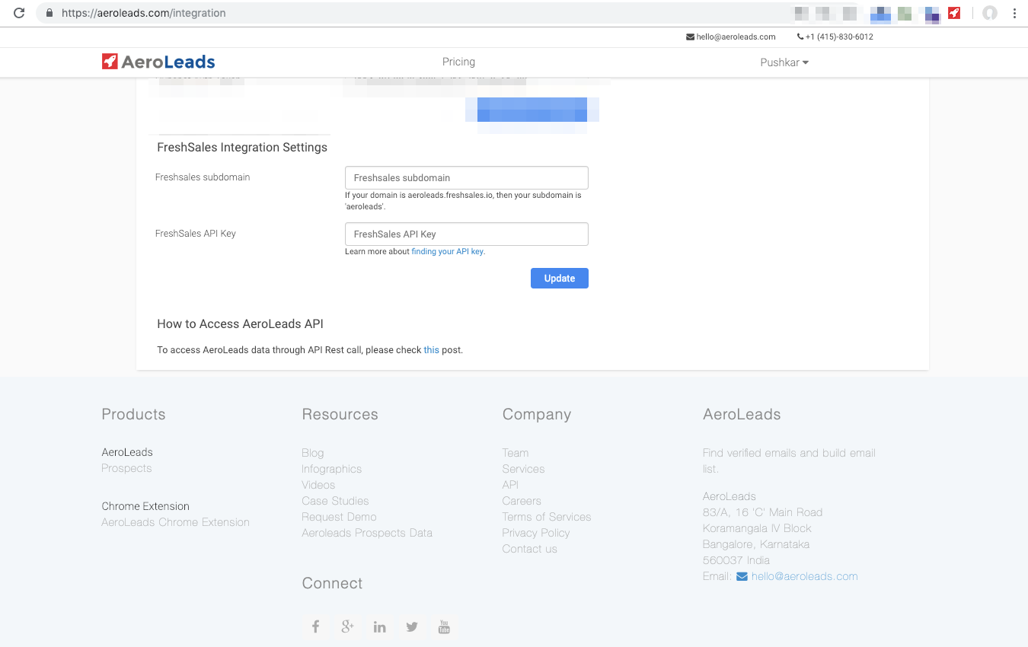The width and height of the screenshot is (1028, 647).
Task: Click the YouTube icon under Connect
Action: click(444, 626)
